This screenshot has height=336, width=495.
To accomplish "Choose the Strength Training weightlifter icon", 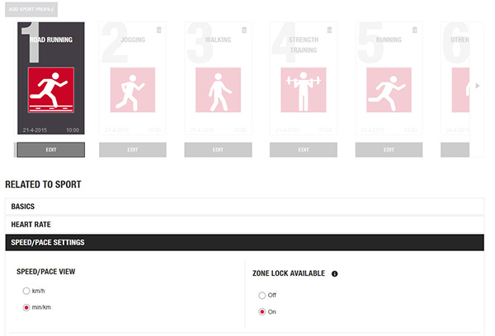I will tap(303, 90).
